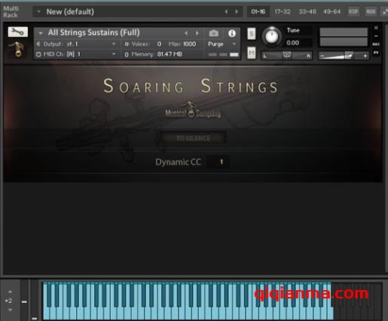
Task: Toggle the PV button on instrument
Action: pos(376,53)
